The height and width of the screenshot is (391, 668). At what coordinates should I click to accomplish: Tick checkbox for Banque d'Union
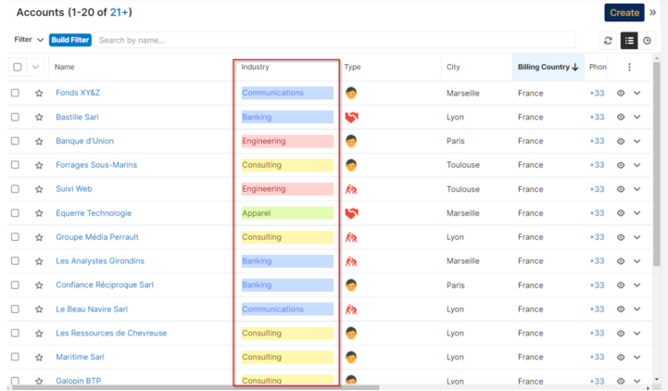pyautogui.click(x=16, y=141)
